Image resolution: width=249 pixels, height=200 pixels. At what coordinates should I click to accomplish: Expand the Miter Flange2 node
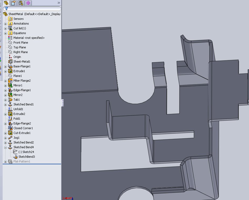click(6, 81)
